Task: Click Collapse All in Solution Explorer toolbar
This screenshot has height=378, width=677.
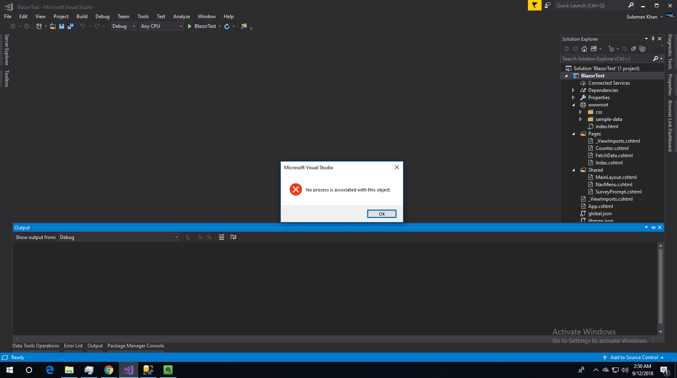Action: 633,48
